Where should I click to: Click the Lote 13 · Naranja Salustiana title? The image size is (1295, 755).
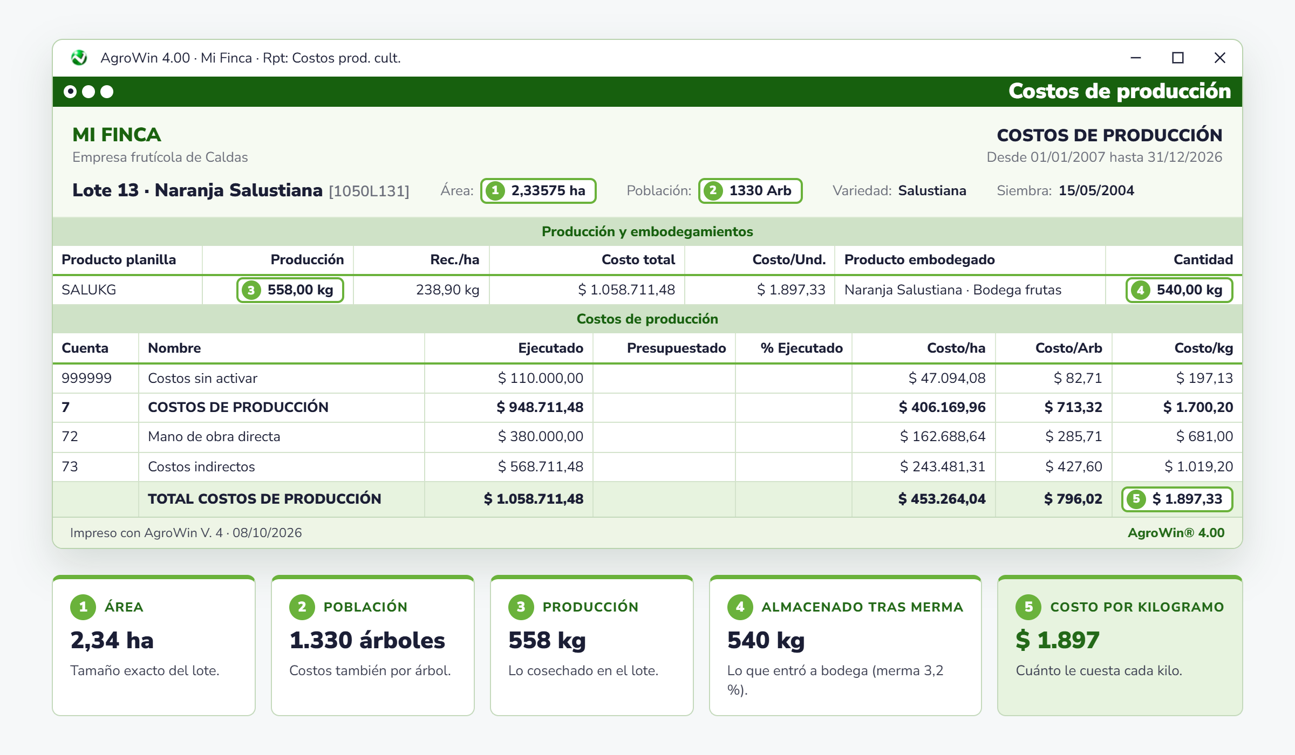pos(197,191)
